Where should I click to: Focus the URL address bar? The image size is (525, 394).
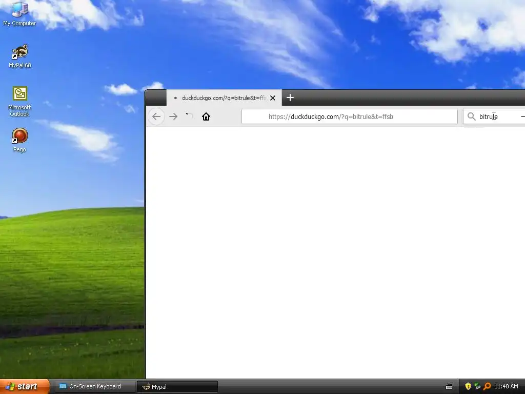350,116
